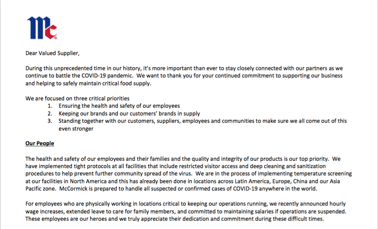
Task: Select the 'Our People' underlined heading
Action: point(40,143)
